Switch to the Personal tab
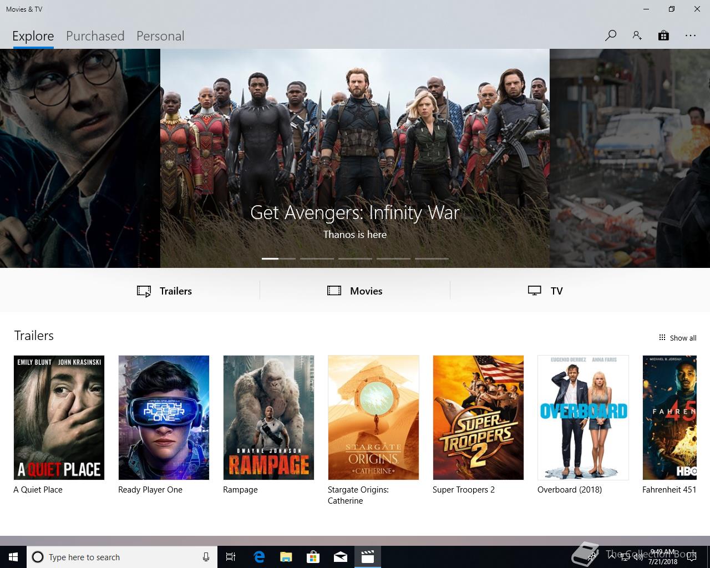The height and width of the screenshot is (568, 710). [x=160, y=36]
